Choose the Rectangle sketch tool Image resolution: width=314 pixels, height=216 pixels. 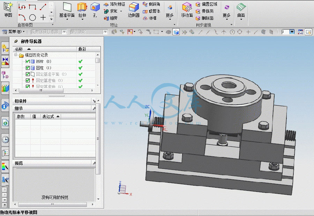[x=32, y=7]
